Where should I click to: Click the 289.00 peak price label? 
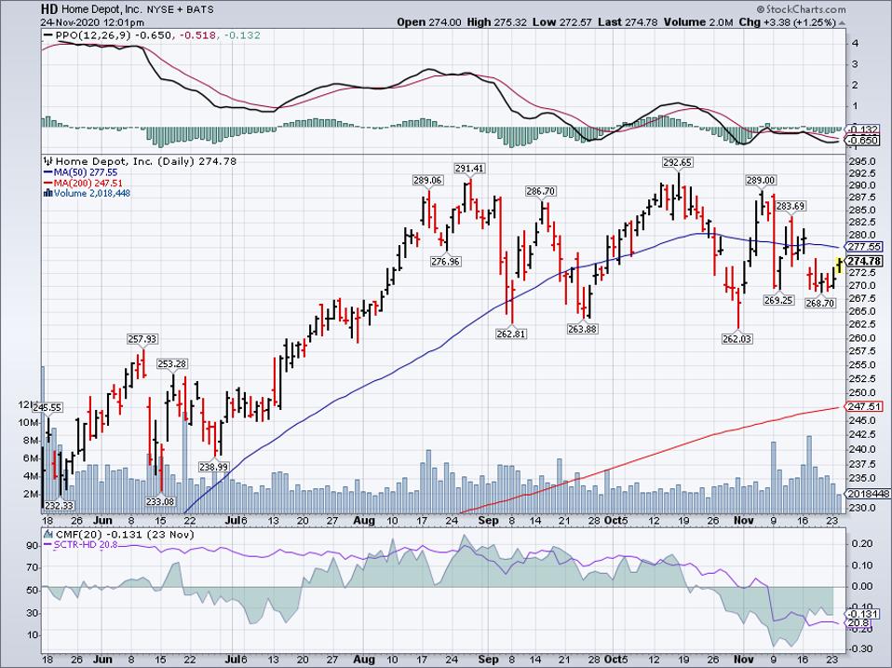(x=761, y=181)
